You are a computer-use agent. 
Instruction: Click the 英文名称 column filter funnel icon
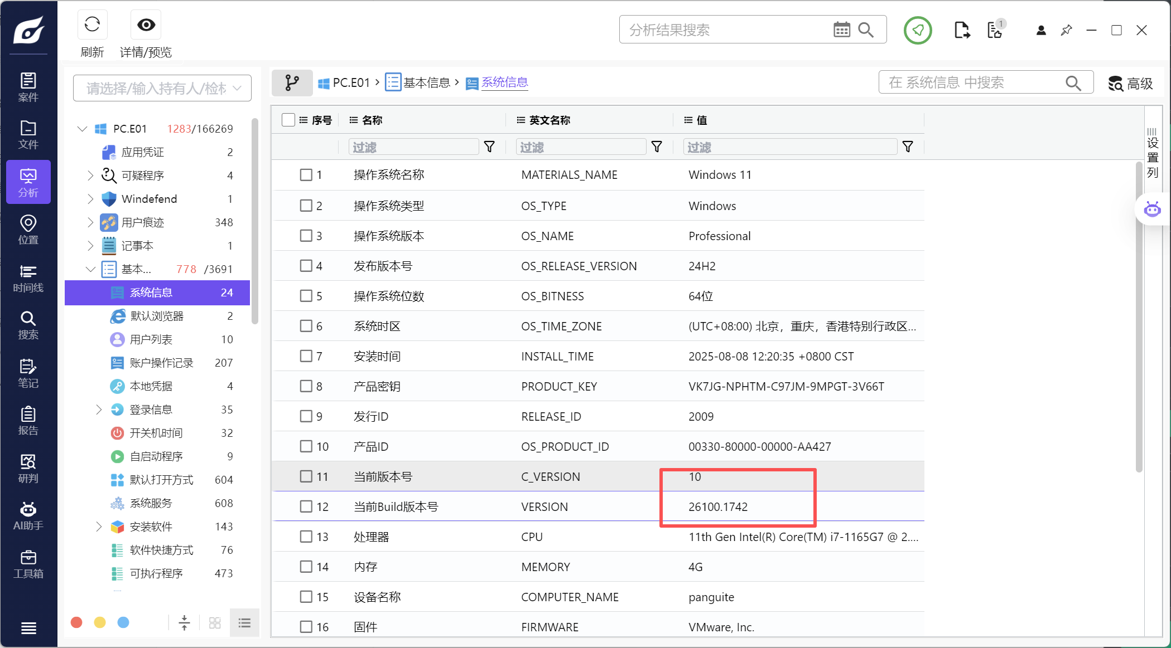657,147
